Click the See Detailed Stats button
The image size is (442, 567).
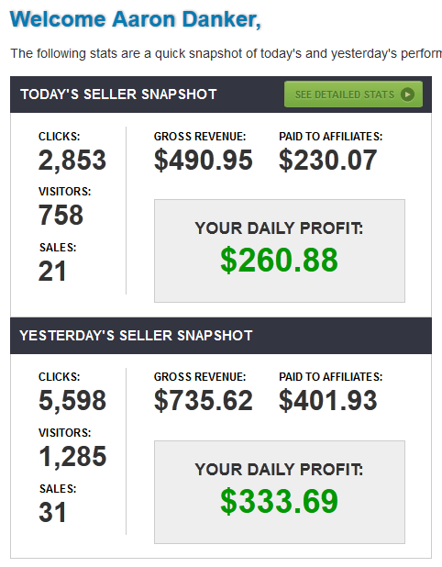353,94
